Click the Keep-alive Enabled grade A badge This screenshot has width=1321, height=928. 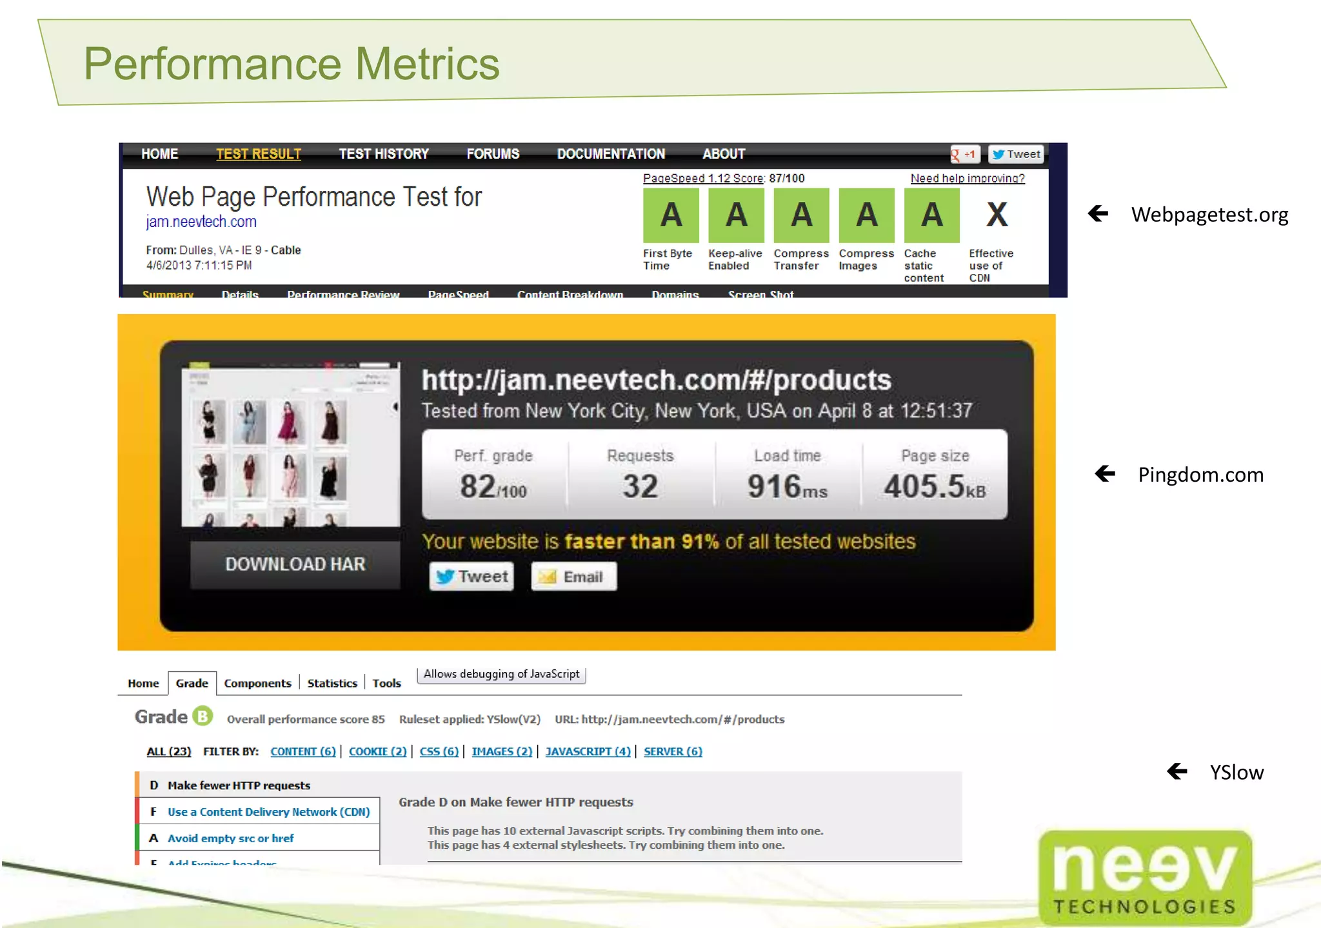[x=736, y=215]
